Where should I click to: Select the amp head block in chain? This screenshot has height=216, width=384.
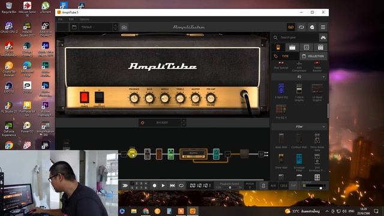193,154
